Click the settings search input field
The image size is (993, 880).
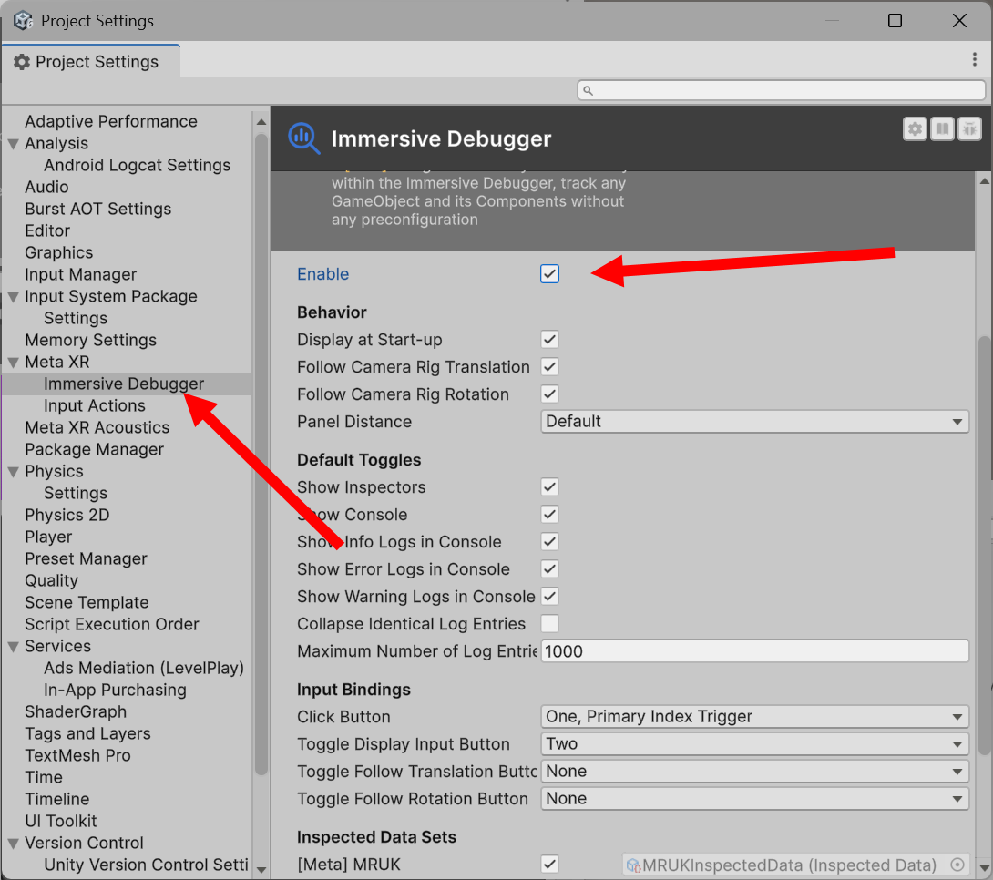click(782, 90)
